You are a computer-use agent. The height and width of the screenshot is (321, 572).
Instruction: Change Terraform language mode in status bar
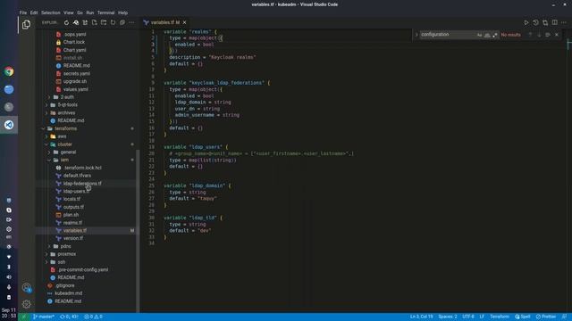tap(500, 317)
